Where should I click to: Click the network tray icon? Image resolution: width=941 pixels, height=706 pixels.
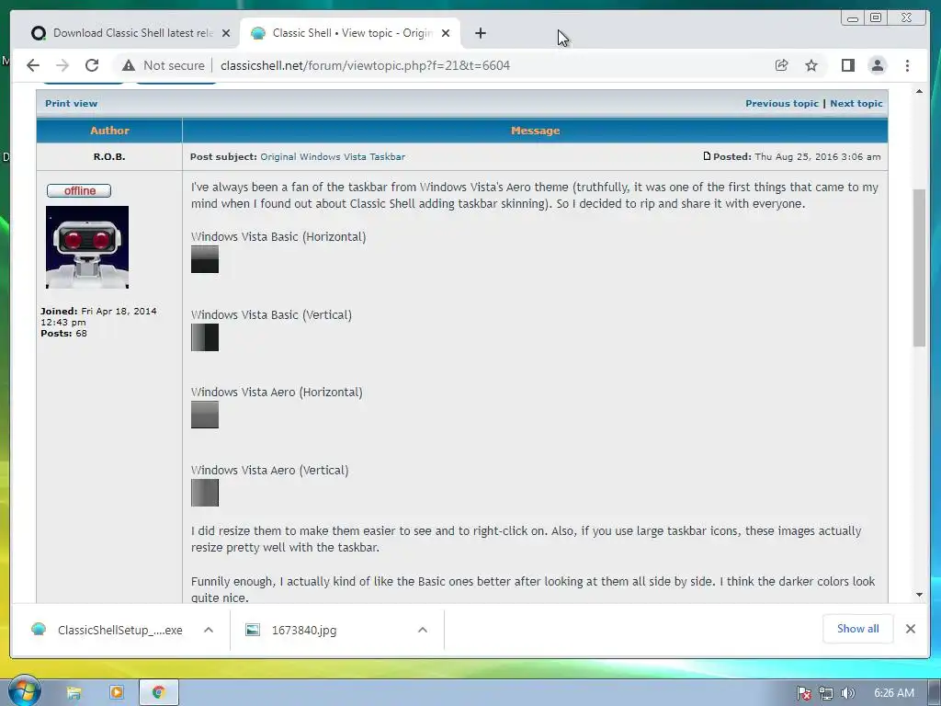[x=826, y=693]
